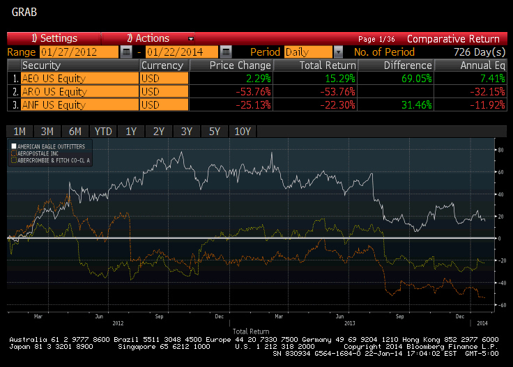Edit the start date 01/27/2012 field
513x367 pixels.
pos(79,52)
